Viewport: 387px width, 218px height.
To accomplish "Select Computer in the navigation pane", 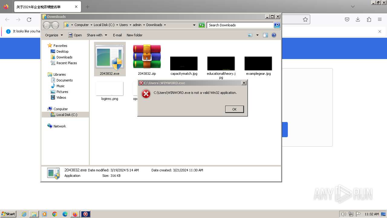I will pos(60,109).
